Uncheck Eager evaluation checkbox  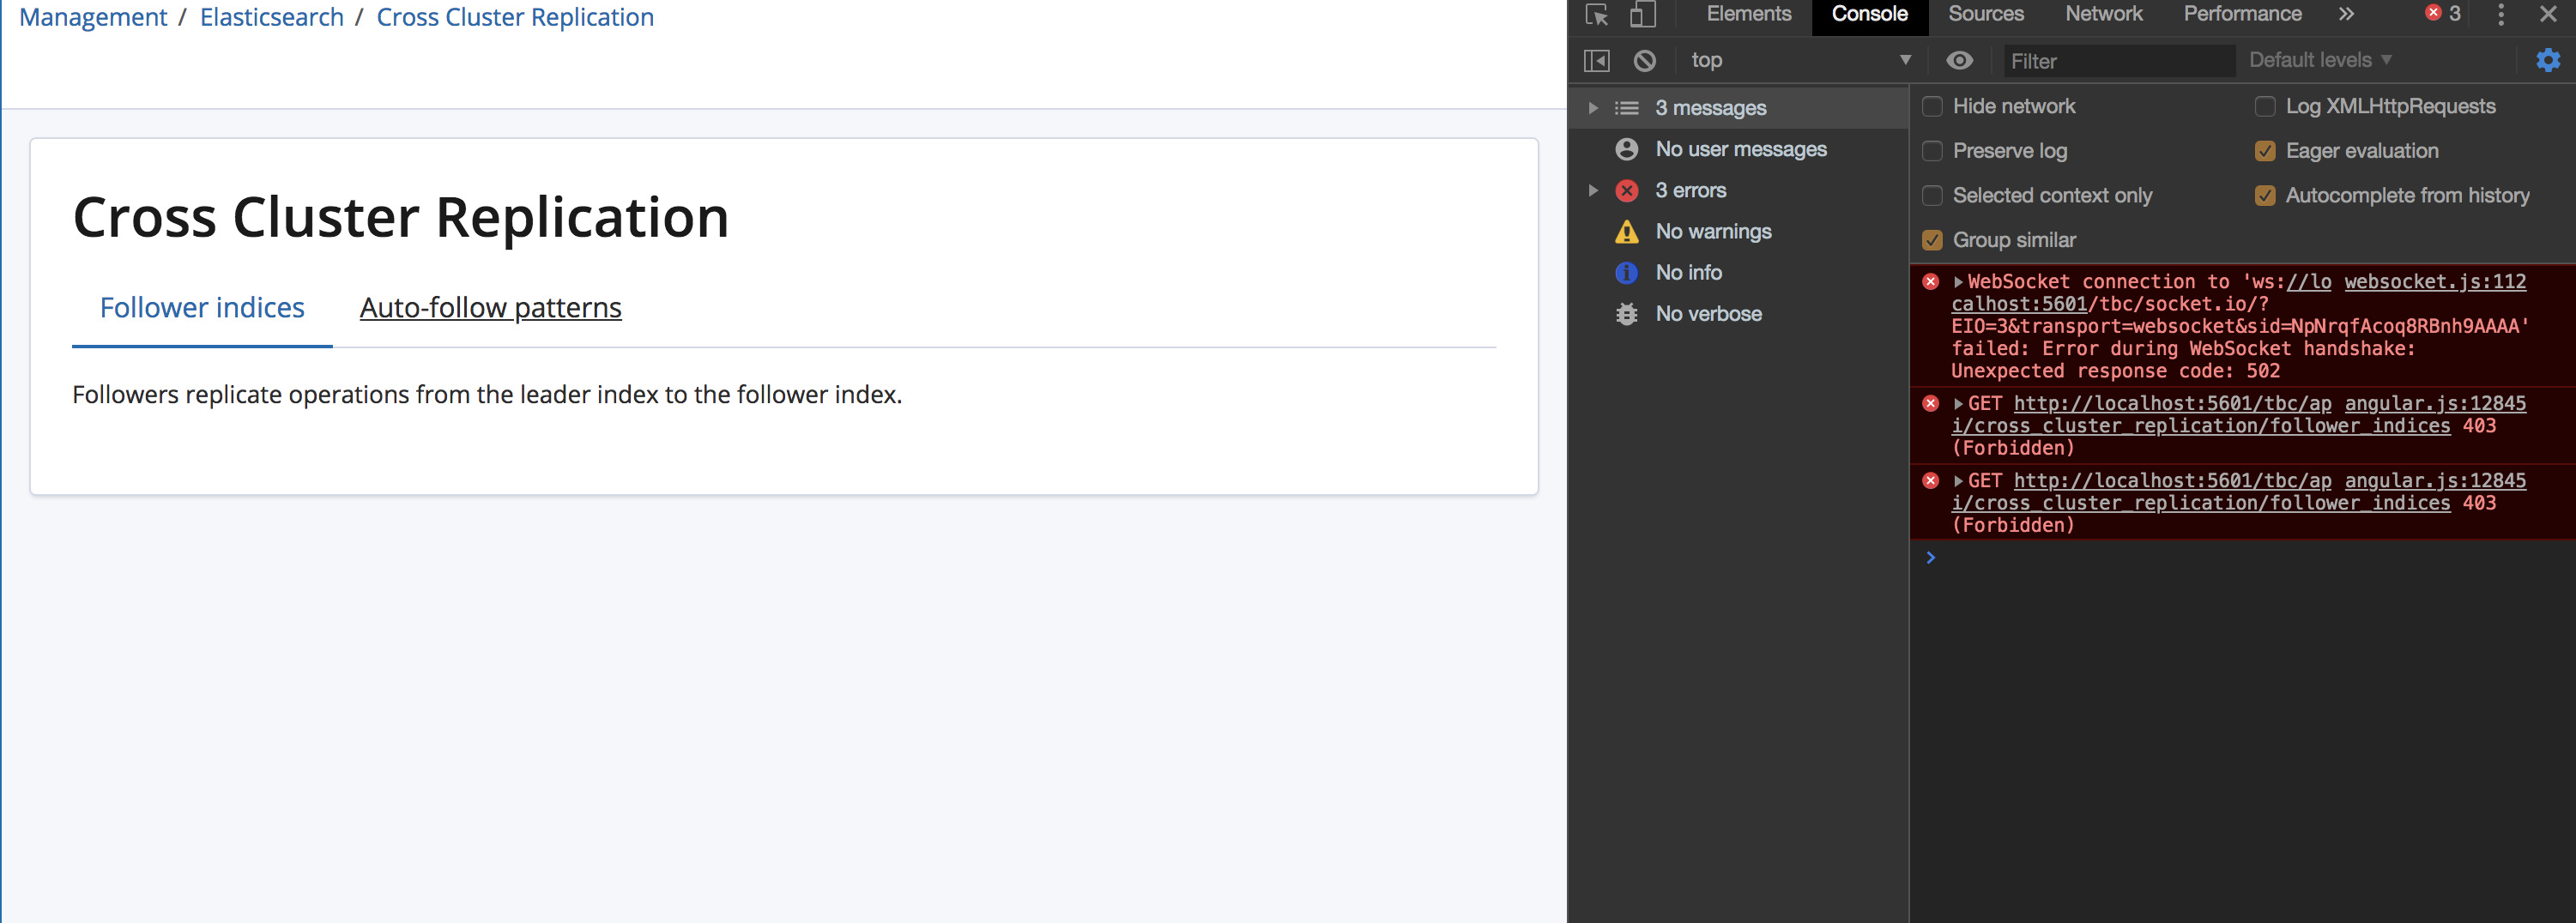[2265, 151]
